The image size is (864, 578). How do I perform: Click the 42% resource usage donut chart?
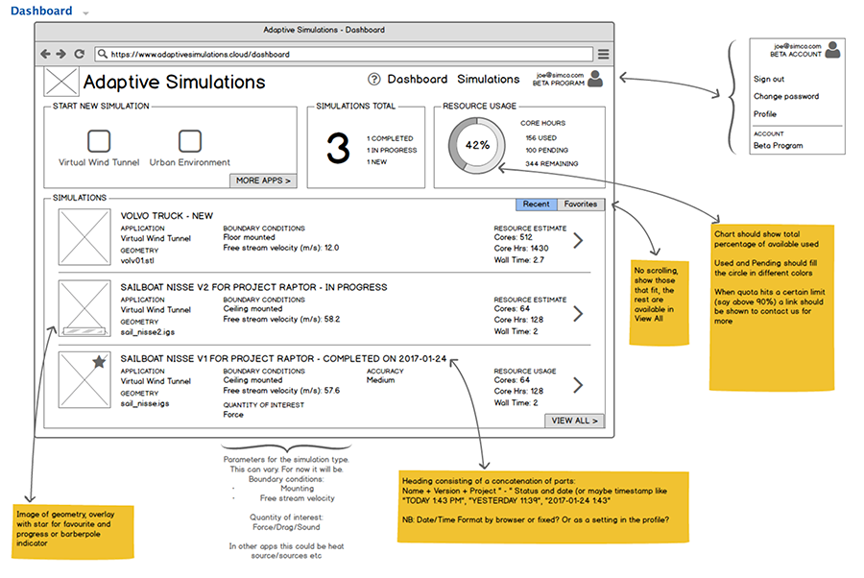coord(476,146)
